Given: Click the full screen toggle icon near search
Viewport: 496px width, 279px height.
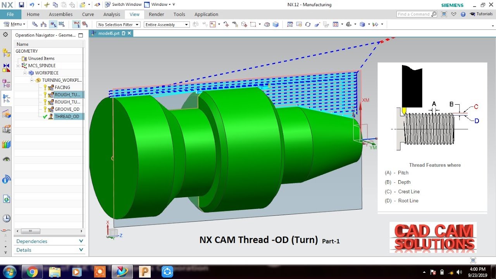Looking at the screenshot, I should tap(444, 14).
